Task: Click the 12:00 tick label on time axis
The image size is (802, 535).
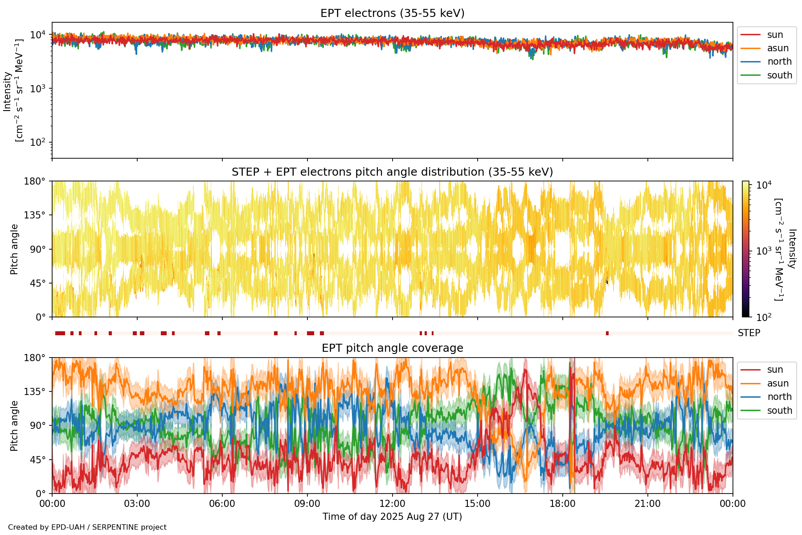Action: 392,504
